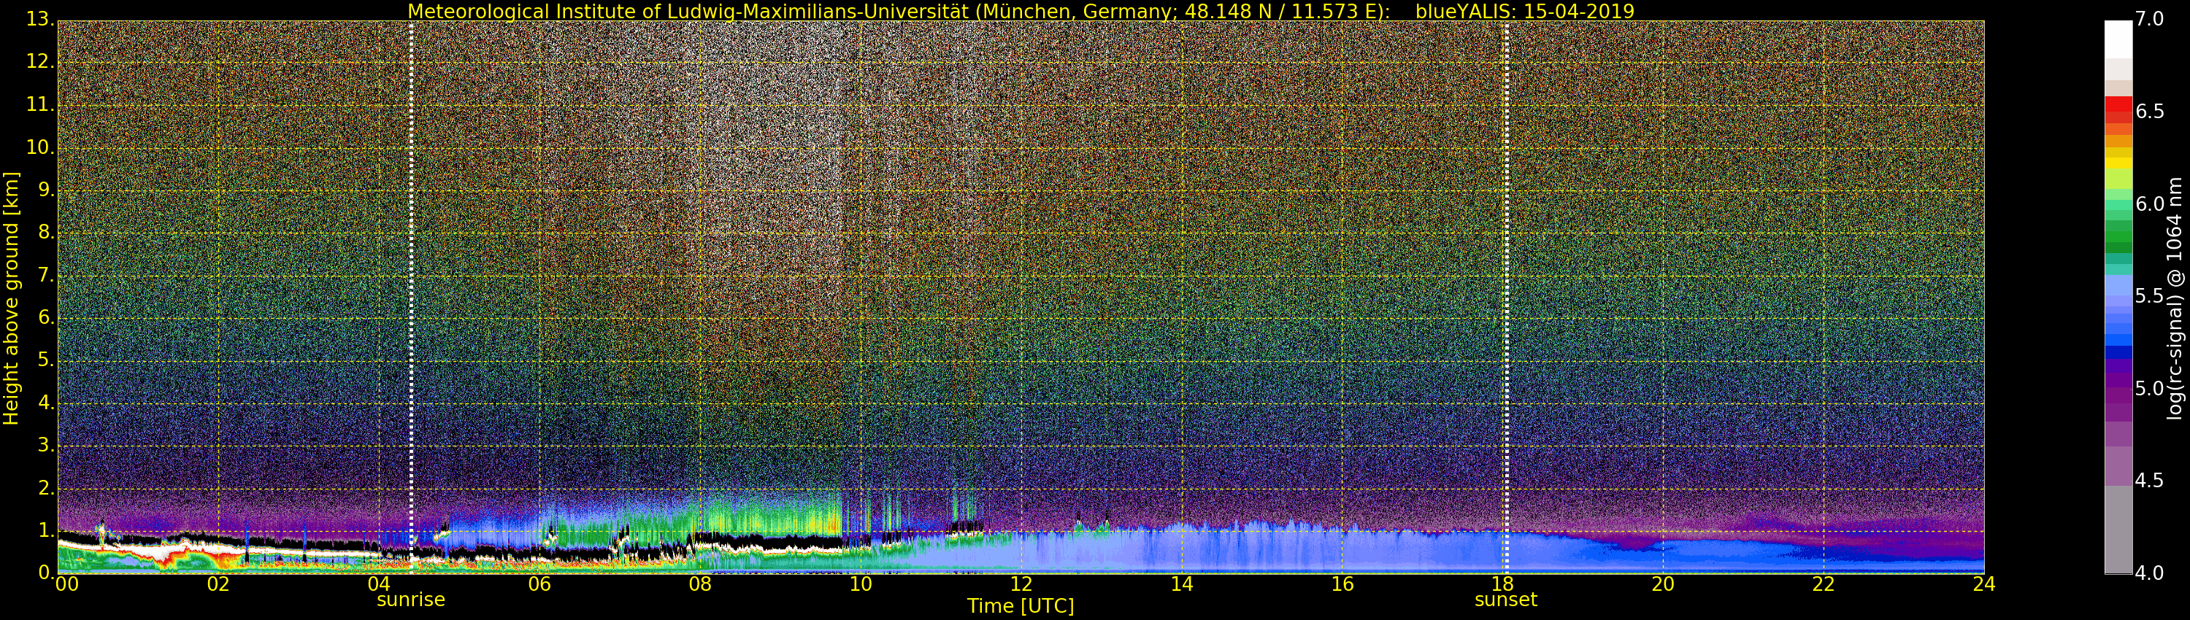Click colorbar value label '5.0'
Viewport: 2190px width, 620px height.
[2150, 388]
